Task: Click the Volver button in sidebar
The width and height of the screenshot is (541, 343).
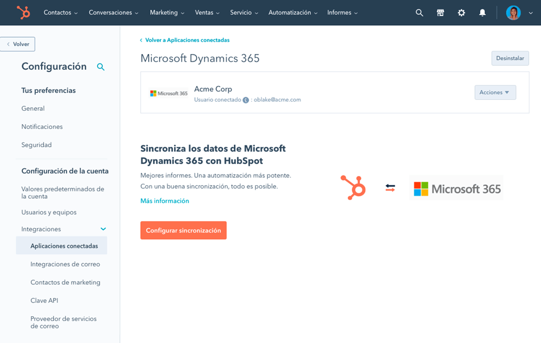Action: 18,44
